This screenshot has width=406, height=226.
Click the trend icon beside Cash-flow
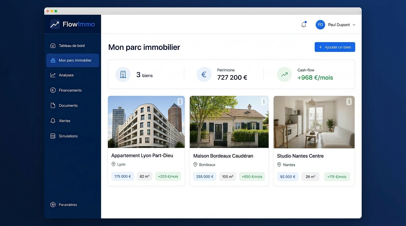[284, 74]
